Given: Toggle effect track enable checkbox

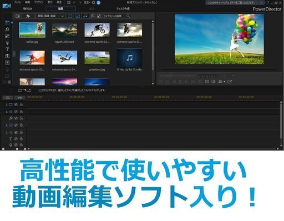Looking at the screenshot, I should point(16,118).
